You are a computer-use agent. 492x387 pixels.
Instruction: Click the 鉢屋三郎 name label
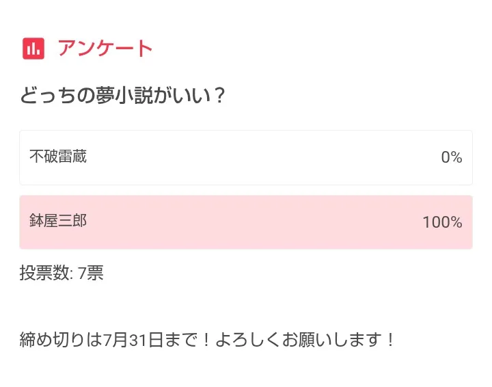point(58,221)
